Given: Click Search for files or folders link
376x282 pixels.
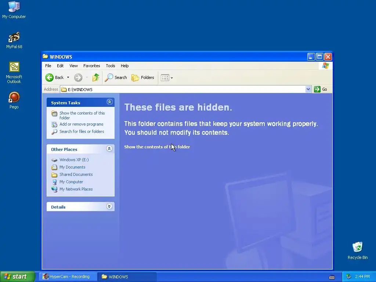Looking at the screenshot, I should pos(82,131).
